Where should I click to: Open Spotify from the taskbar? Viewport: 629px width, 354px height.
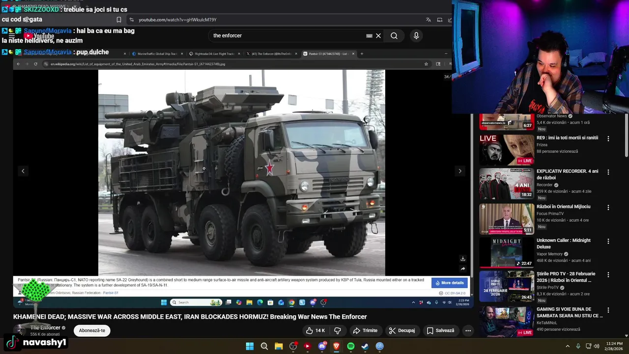pyautogui.click(x=351, y=346)
